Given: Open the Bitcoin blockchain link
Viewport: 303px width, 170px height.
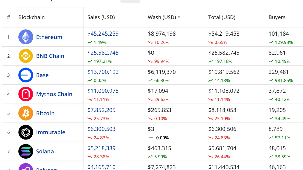Looking at the screenshot, I should (45, 113).
